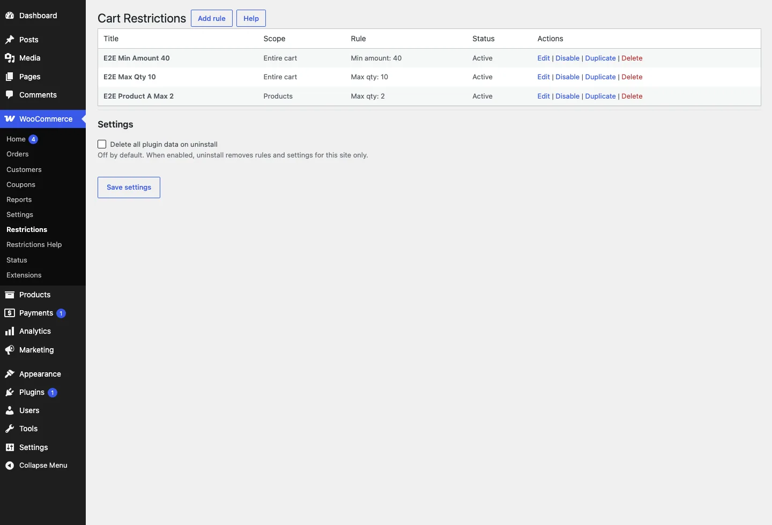Click the Collapse Menu arrow icon
This screenshot has width=772, height=525.
10,466
